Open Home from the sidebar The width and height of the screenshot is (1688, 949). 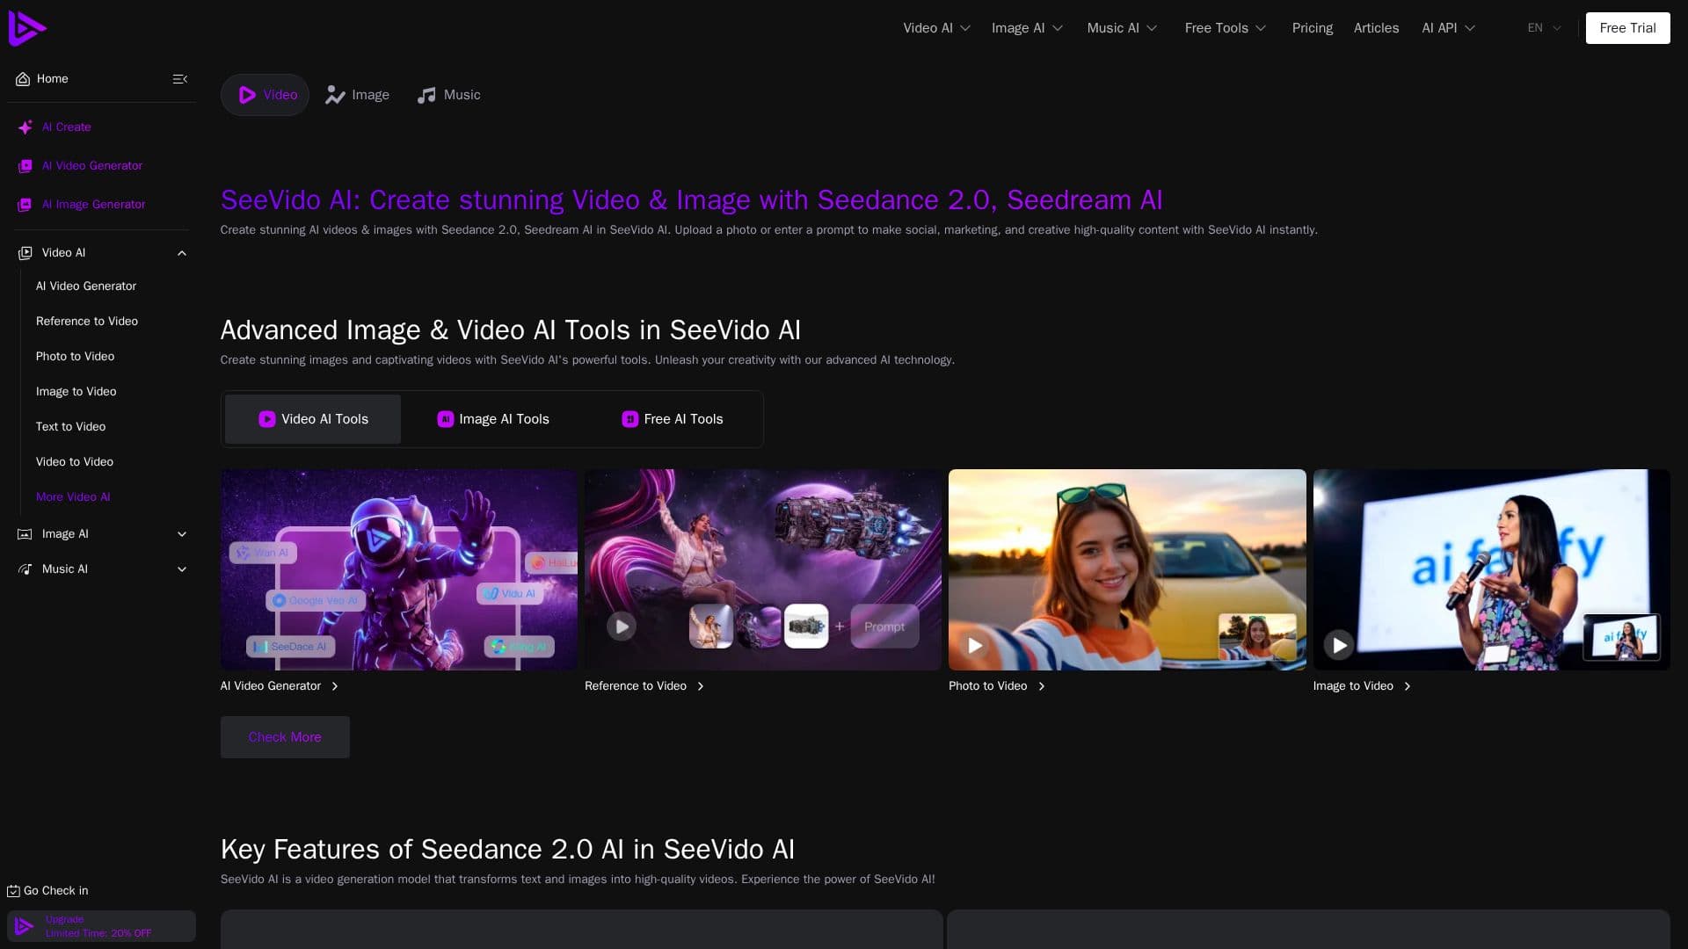point(42,79)
